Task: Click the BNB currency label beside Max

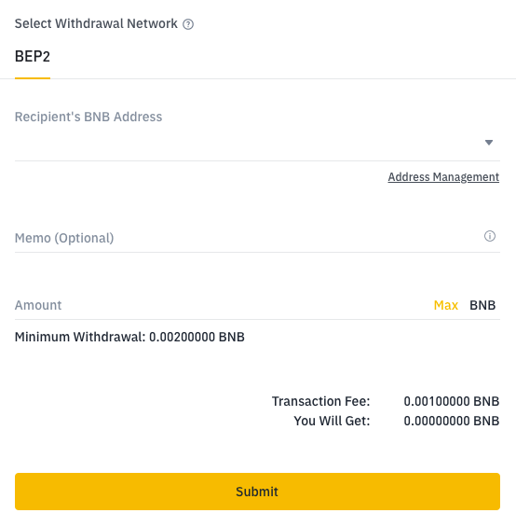Action: point(482,305)
